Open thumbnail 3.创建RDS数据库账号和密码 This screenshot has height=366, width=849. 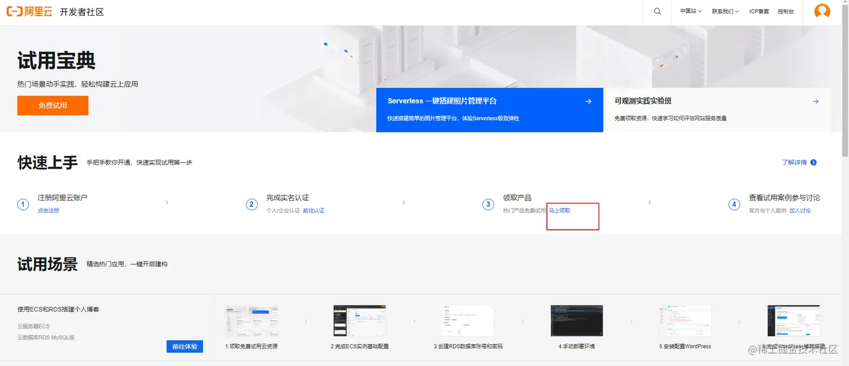(x=468, y=321)
